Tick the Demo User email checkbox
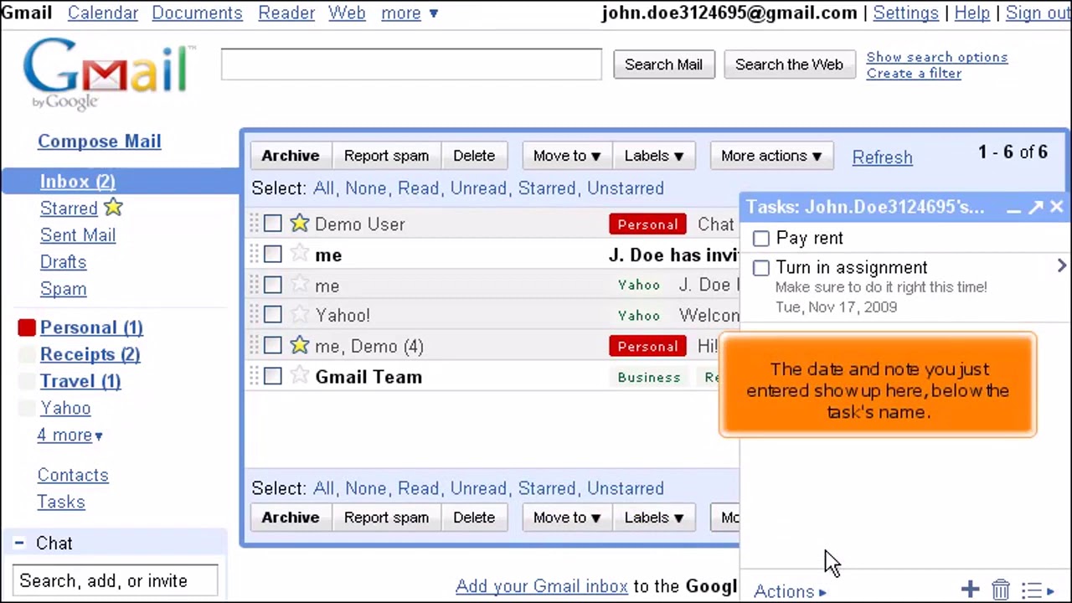This screenshot has height=603, width=1072. (272, 224)
